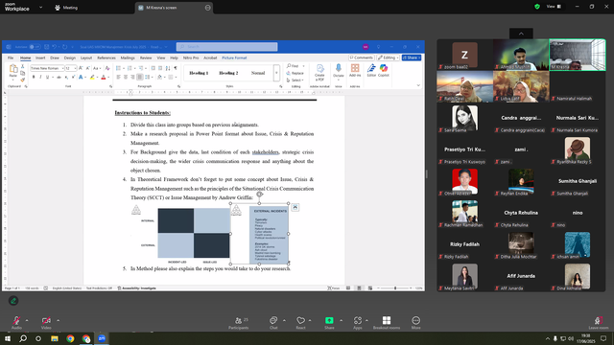Open the Zoom Participants panel
This screenshot has height=345, width=614.
pos(239,323)
